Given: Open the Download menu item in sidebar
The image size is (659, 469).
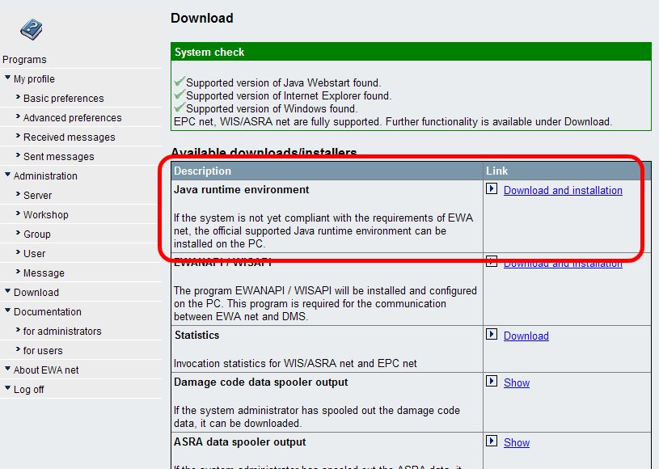Looking at the screenshot, I should (x=36, y=293).
